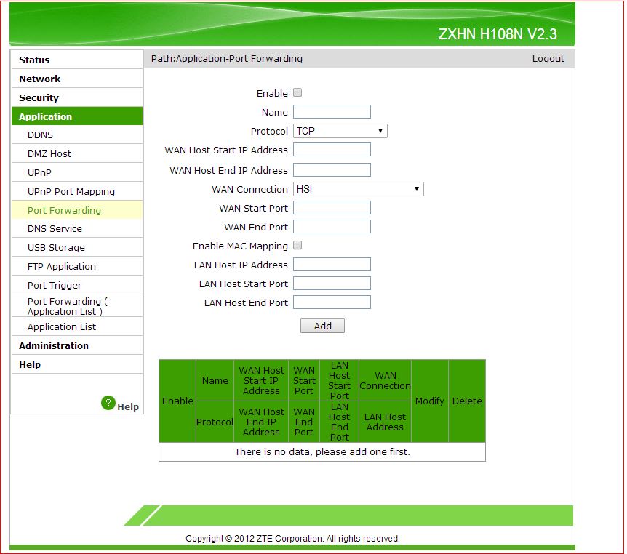Open the Port Trigger page
This screenshot has width=627, height=554.
click(x=77, y=285)
